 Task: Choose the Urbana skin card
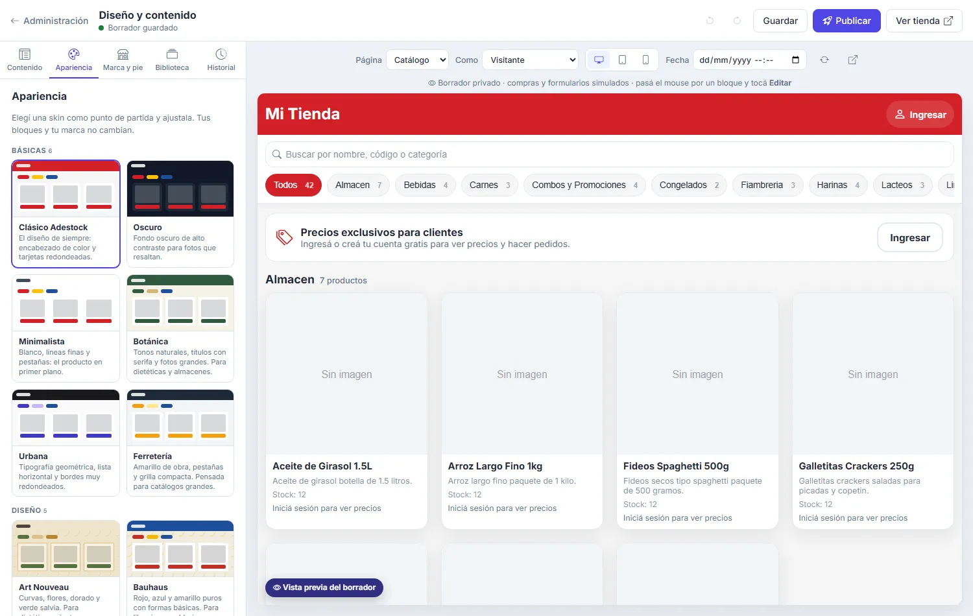[x=66, y=444]
